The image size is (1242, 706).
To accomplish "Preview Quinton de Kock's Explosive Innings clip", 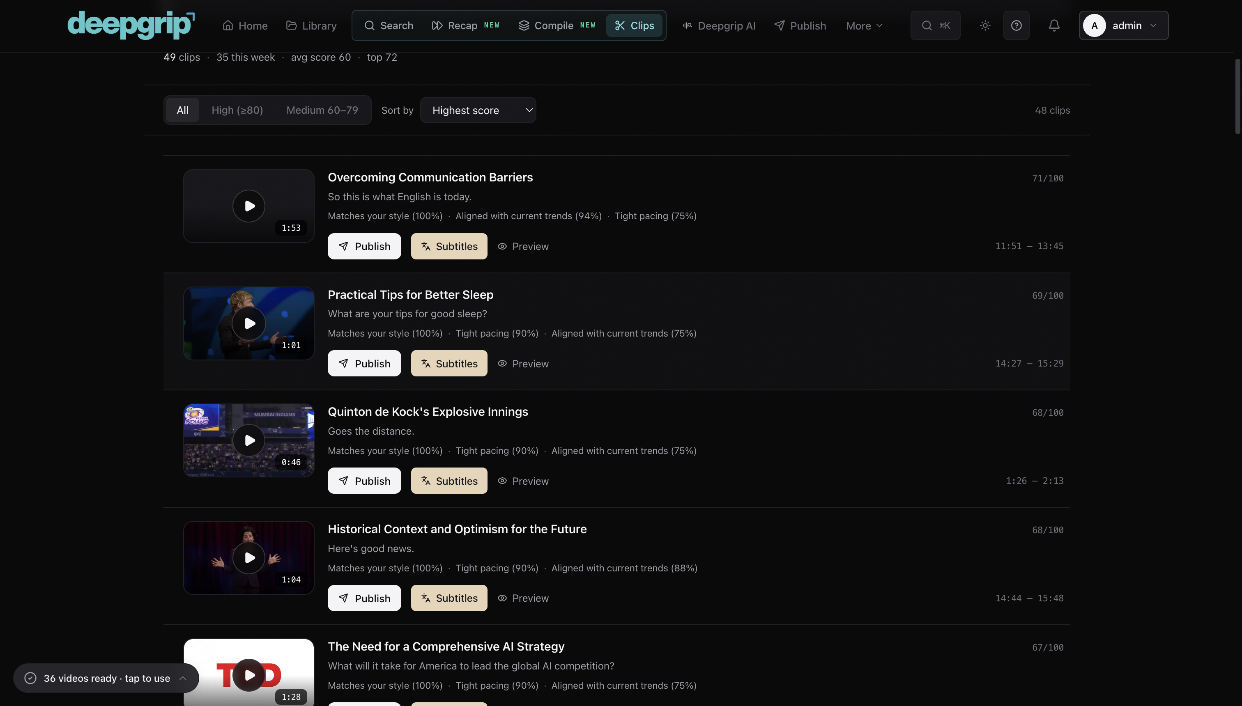I will pyautogui.click(x=523, y=481).
